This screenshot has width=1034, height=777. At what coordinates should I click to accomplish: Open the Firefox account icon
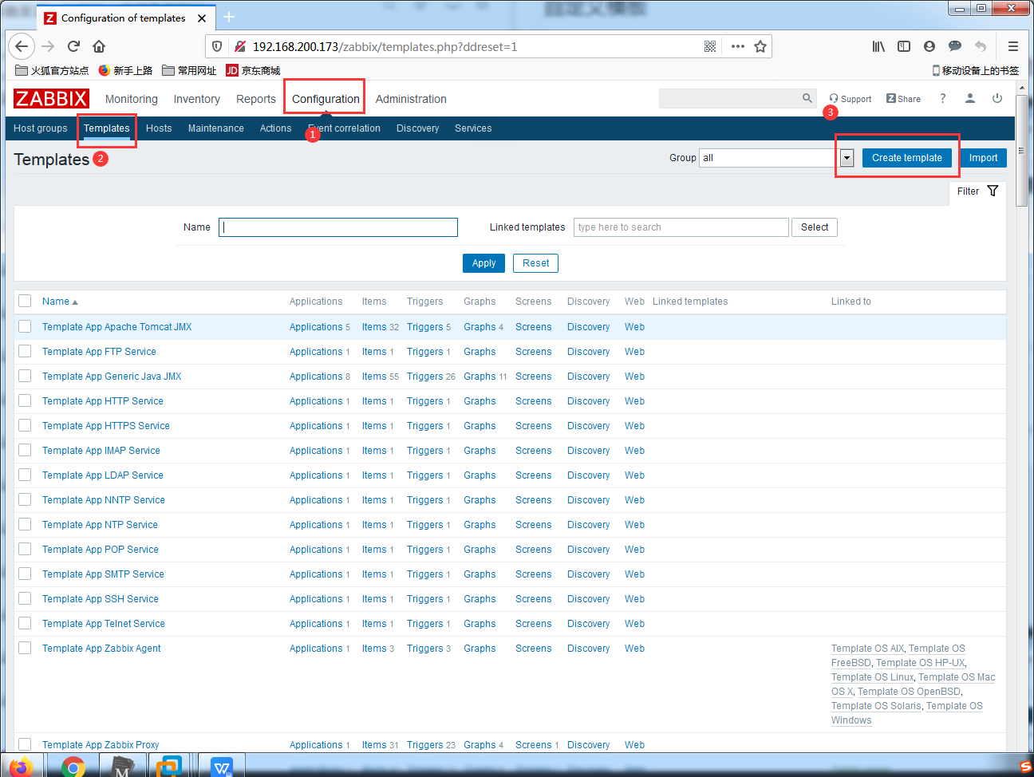click(929, 46)
